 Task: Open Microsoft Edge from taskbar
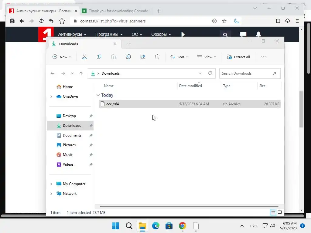coord(156,226)
